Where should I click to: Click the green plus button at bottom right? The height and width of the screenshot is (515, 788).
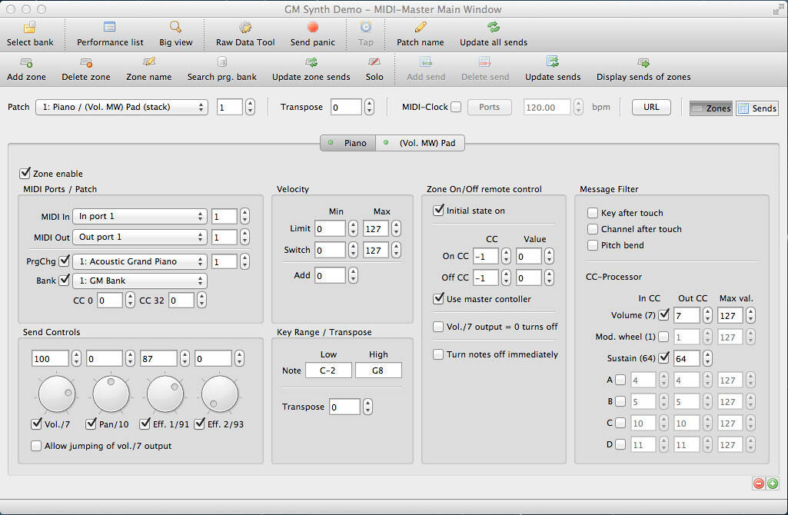tap(773, 483)
